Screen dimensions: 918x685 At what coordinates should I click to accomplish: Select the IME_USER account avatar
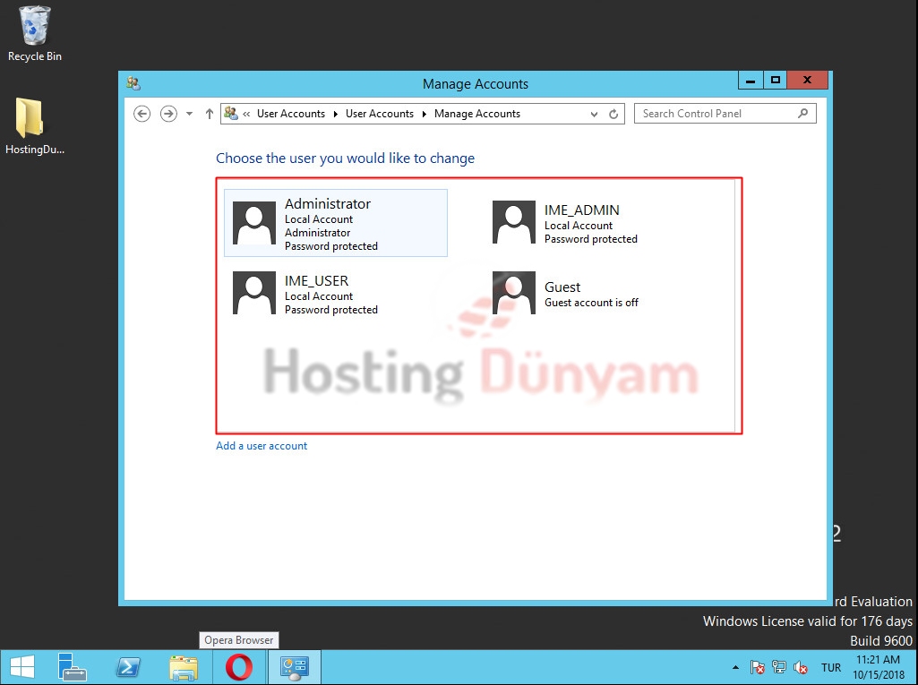coord(254,293)
